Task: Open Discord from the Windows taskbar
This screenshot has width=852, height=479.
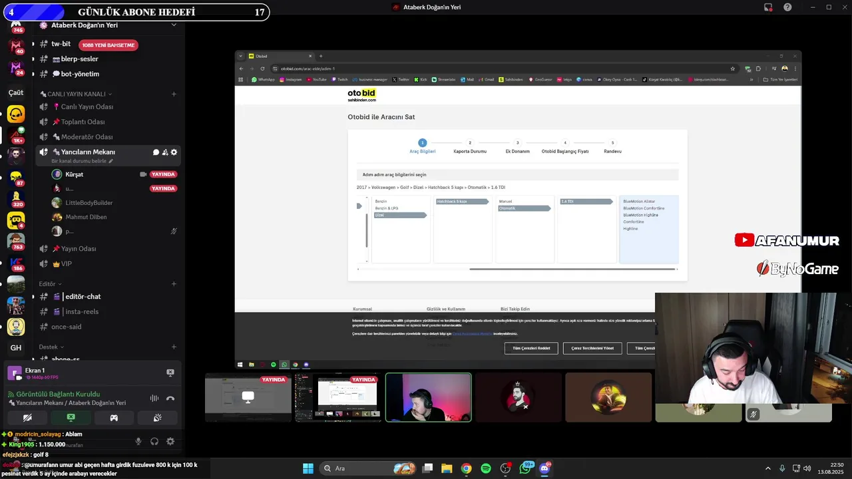Action: pyautogui.click(x=545, y=468)
